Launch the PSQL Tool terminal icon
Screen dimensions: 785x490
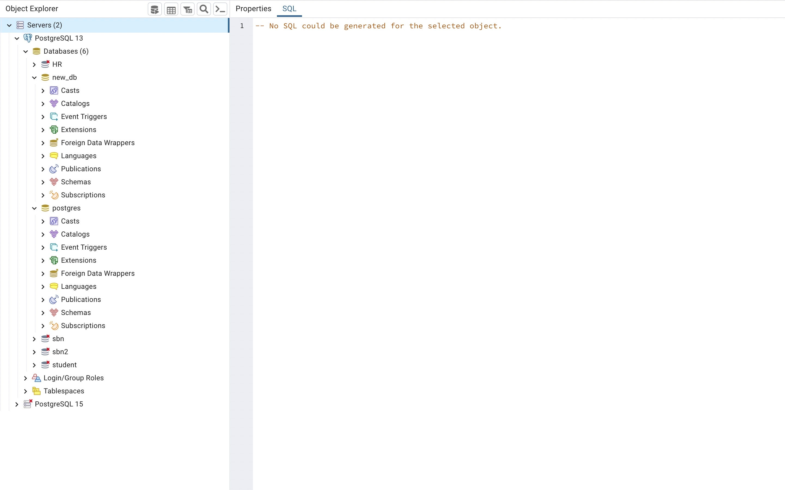[220, 10]
